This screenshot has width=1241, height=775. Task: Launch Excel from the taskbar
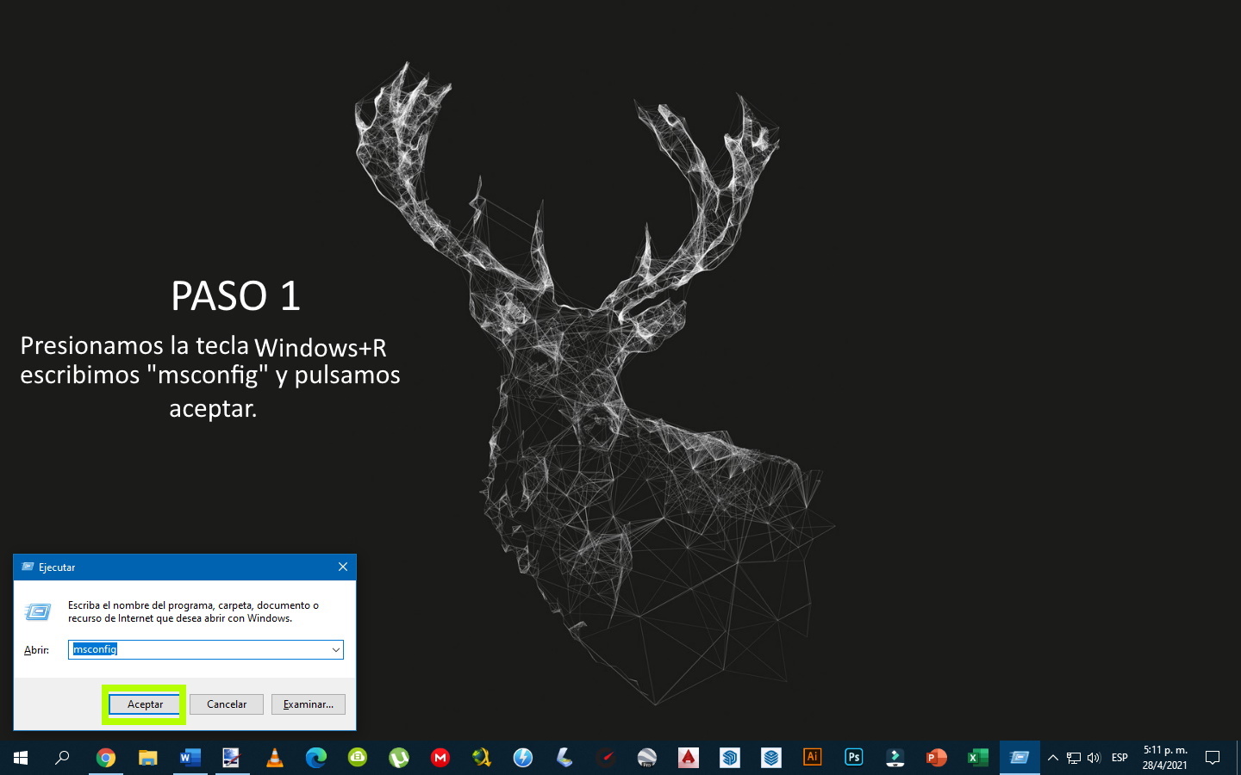coord(977,758)
